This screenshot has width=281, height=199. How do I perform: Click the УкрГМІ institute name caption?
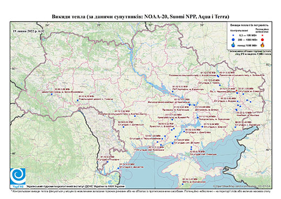76,186
